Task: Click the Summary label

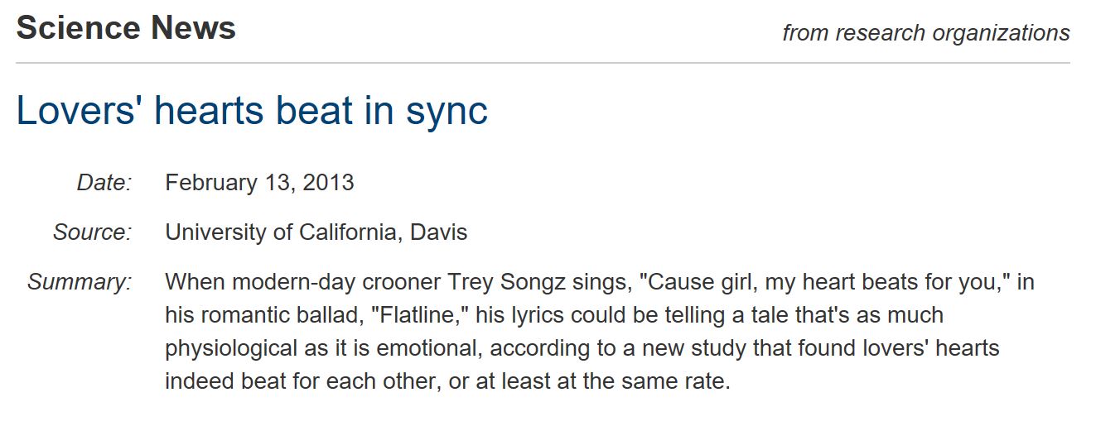Action: coord(80,282)
